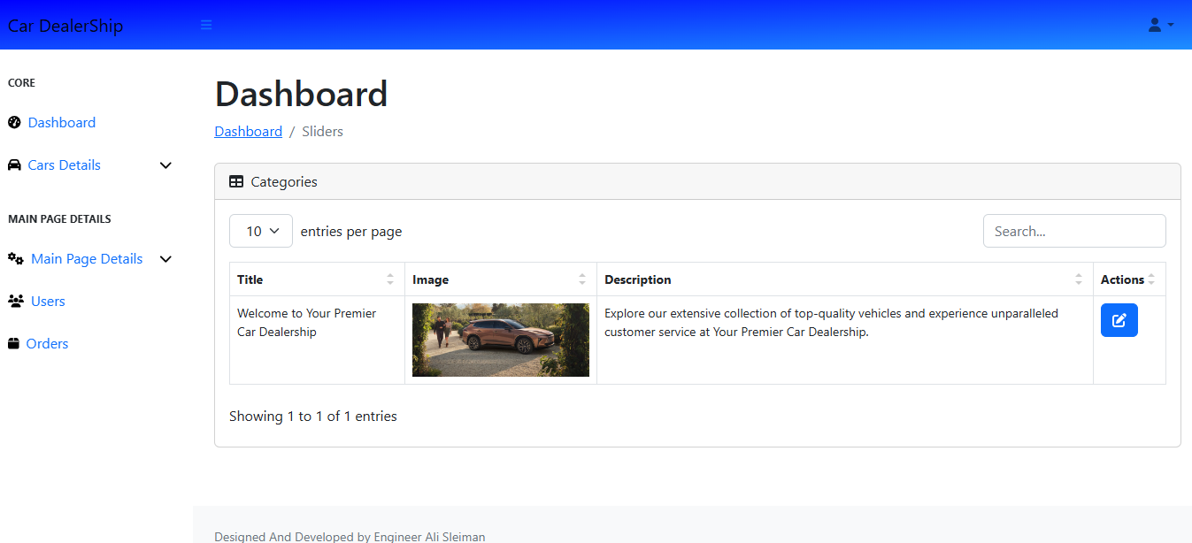Image resolution: width=1192 pixels, height=543 pixels.
Task: Expand the Cars Details chevron
Action: (x=165, y=165)
